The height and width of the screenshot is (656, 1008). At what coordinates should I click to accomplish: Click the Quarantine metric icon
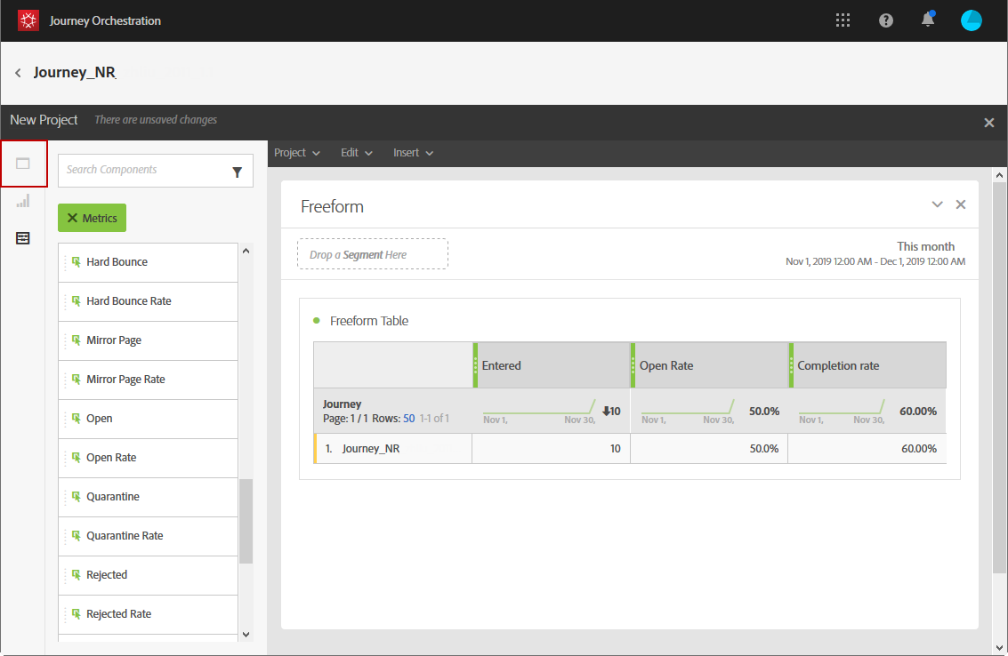pos(76,497)
